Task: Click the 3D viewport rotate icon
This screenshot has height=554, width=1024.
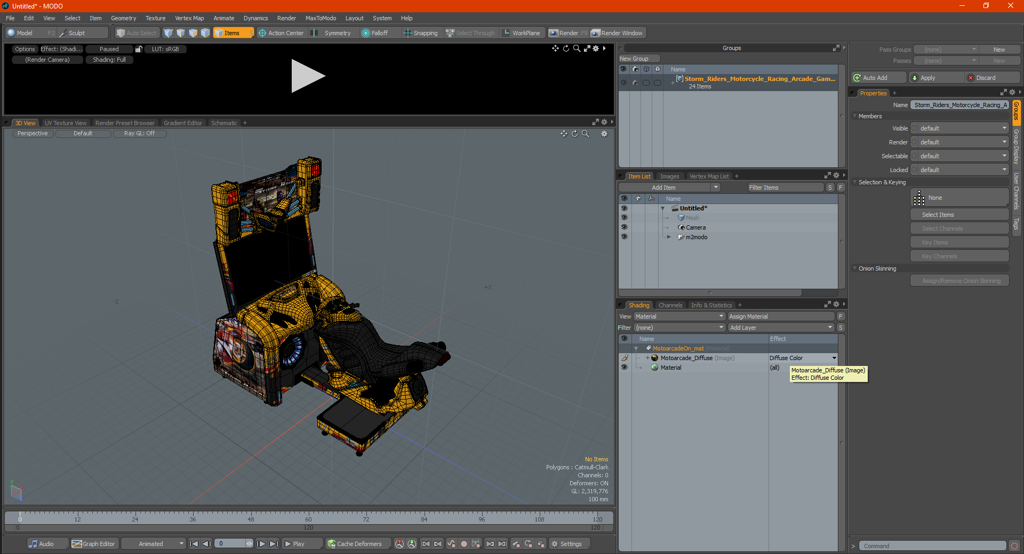Action: 574,134
